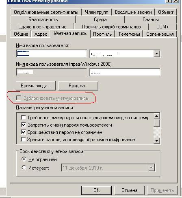This screenshot has width=182, height=198.
Task: Uncheck 'Срок действия пароля не ограничен'
Action: [24, 132]
